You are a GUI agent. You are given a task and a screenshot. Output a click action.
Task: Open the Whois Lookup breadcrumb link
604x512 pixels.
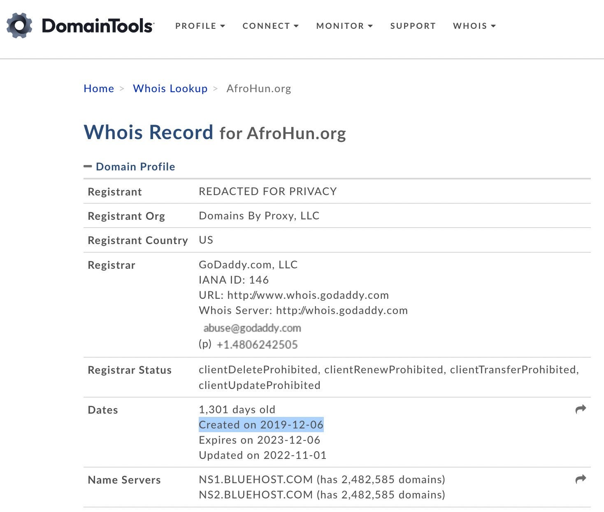170,88
